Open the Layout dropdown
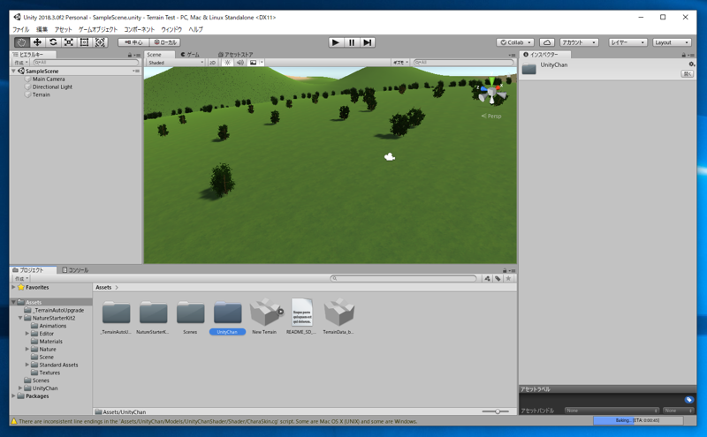The width and height of the screenshot is (707, 437). tap(672, 42)
